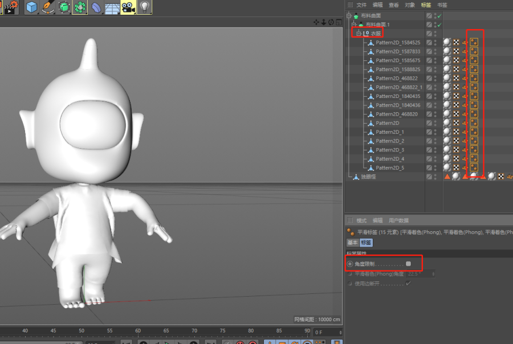
Task: Collapse the 布料曲面.1 tree node
Action: coord(353,24)
